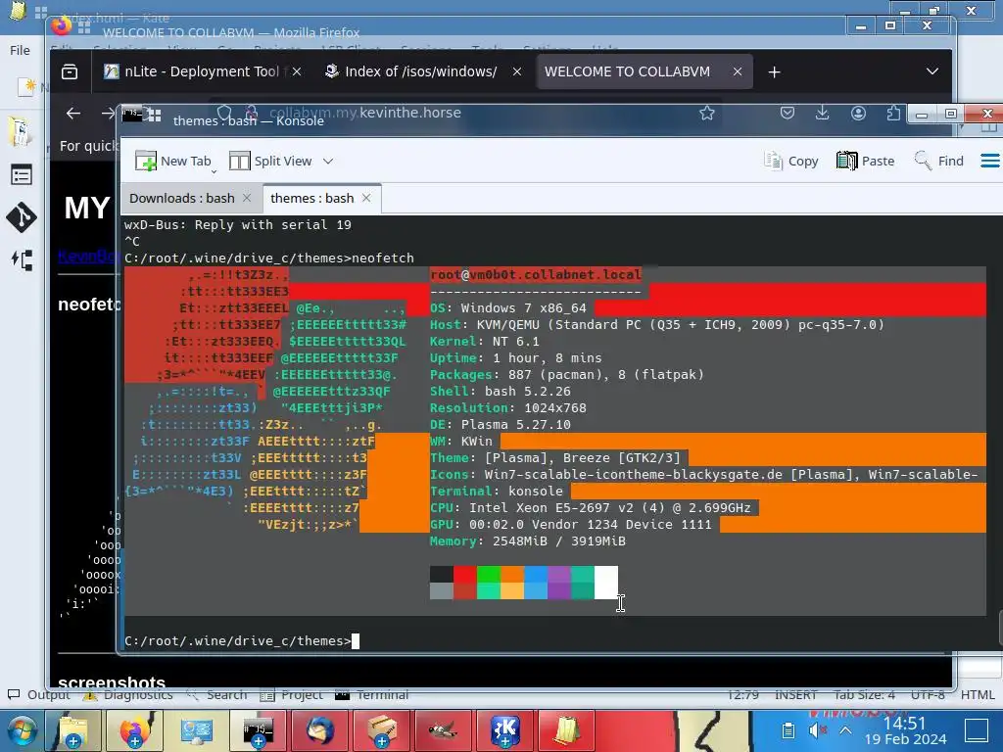The height and width of the screenshot is (752, 1003).
Task: Close the Downloads : bash tab
Action: pyautogui.click(x=247, y=198)
